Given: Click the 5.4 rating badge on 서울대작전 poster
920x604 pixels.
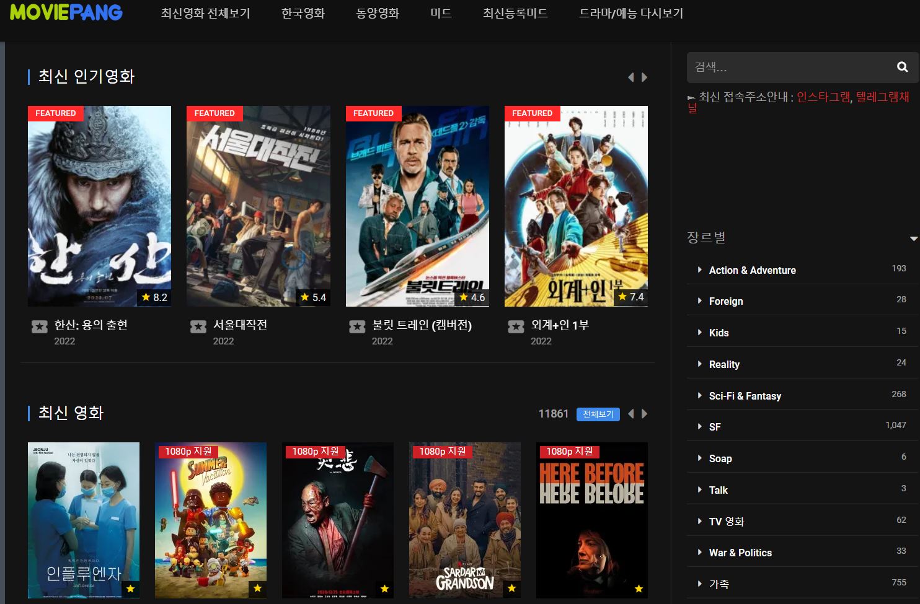Looking at the screenshot, I should pyautogui.click(x=313, y=297).
